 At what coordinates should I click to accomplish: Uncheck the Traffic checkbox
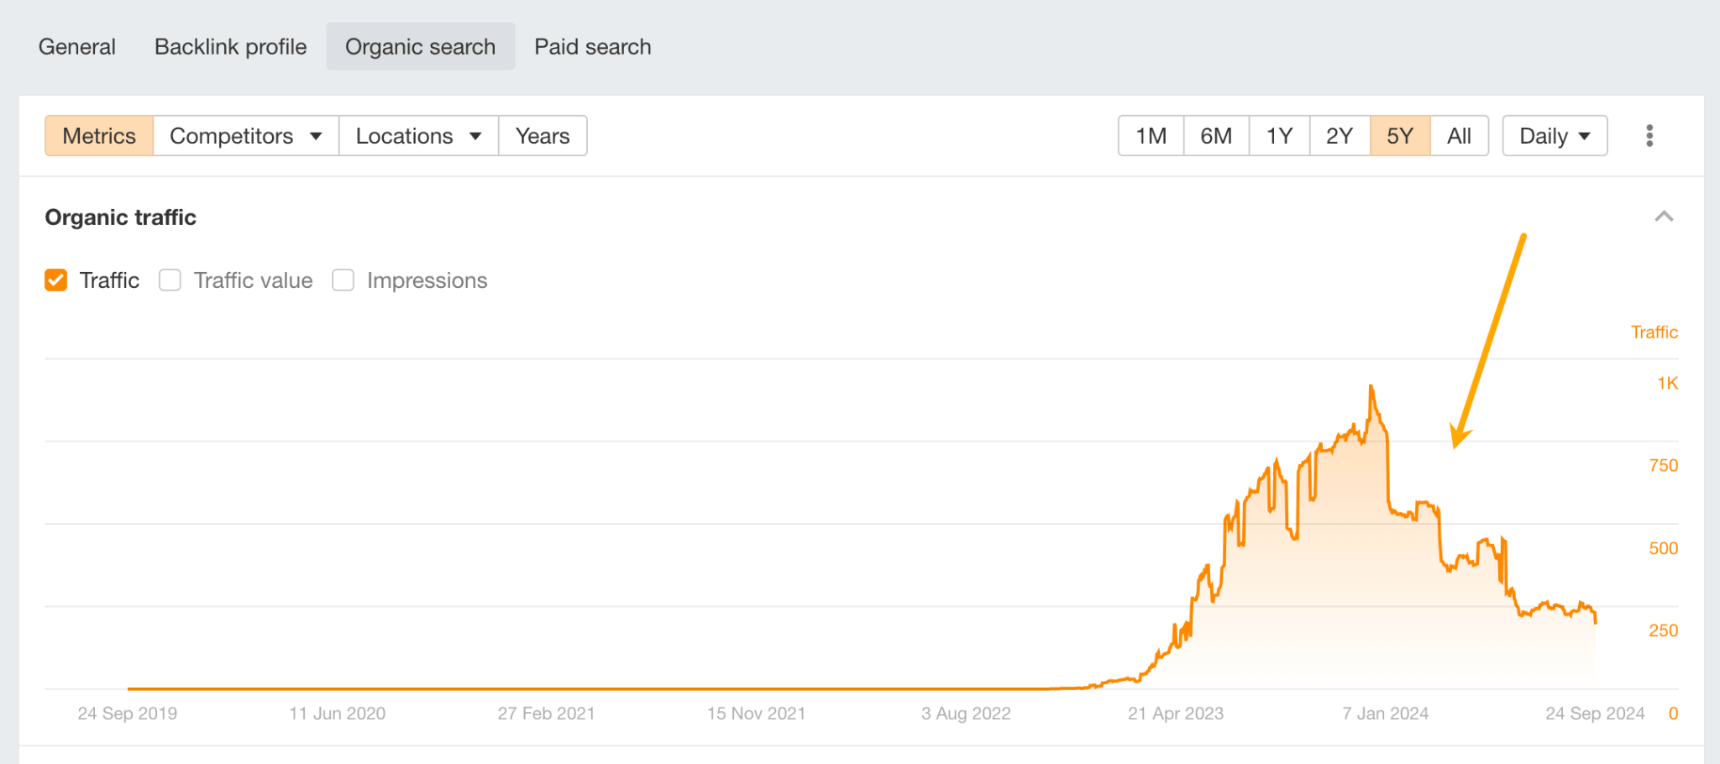tap(55, 280)
